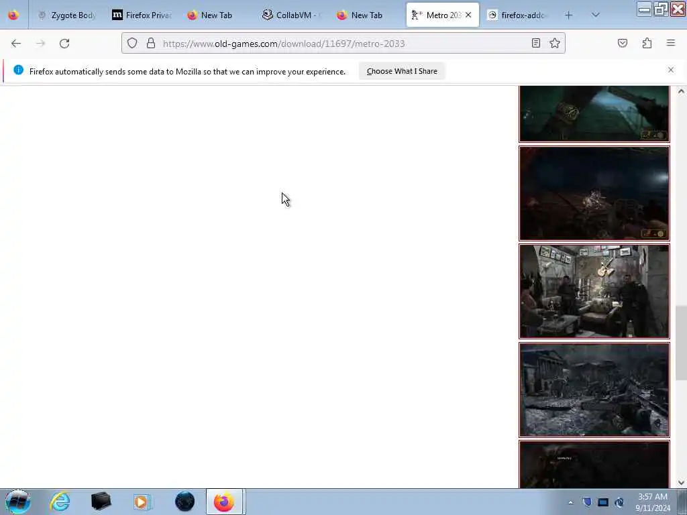Close the Metro 2033 tab
687x515 pixels.
click(x=468, y=15)
